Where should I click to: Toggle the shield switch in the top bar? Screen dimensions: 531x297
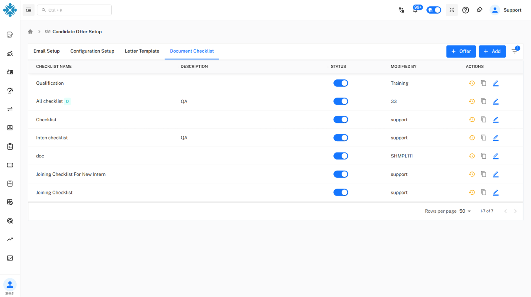click(x=434, y=10)
